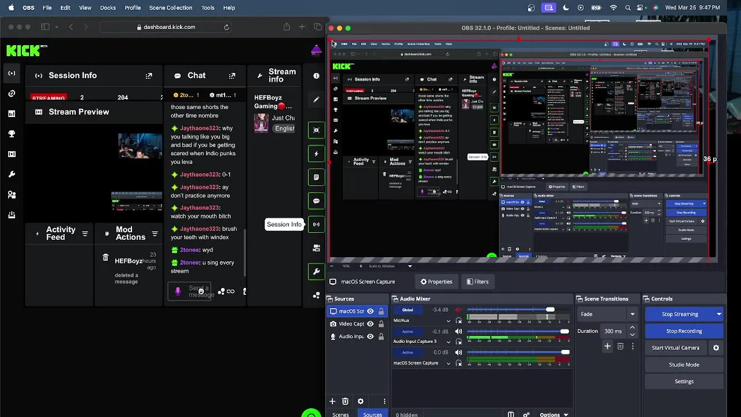
Task: Expand Audio Input Capture 3 chevron menu
Action: tap(448, 342)
